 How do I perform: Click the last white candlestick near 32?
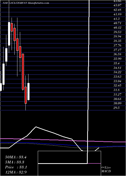(x=28, y=92)
